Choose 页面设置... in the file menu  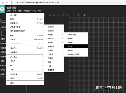[25, 74]
